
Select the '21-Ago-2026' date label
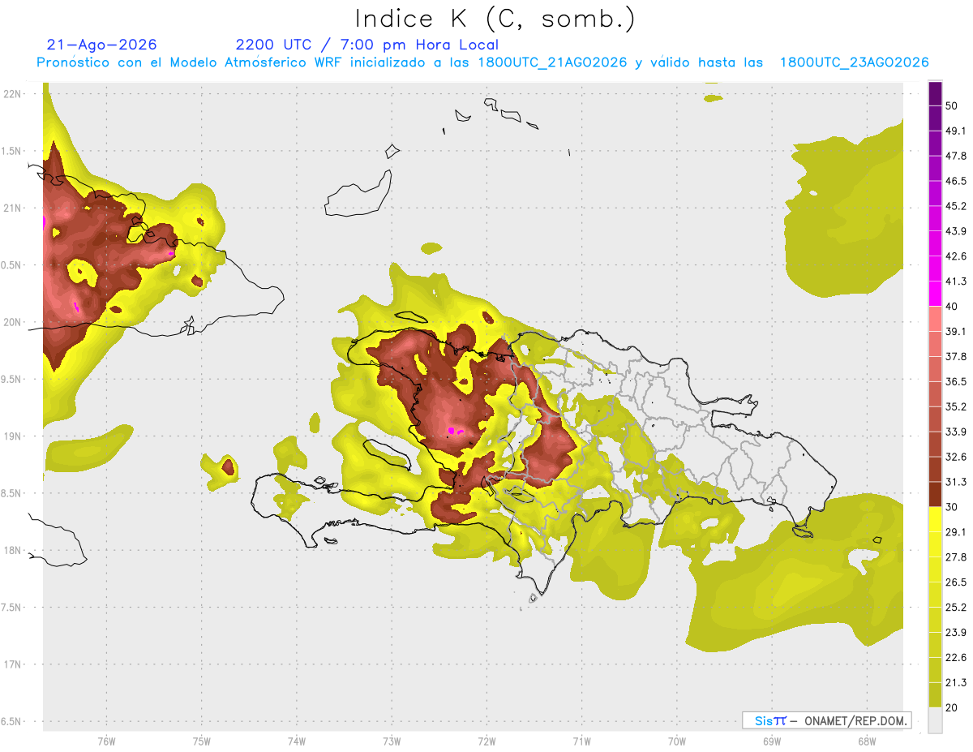click(102, 45)
